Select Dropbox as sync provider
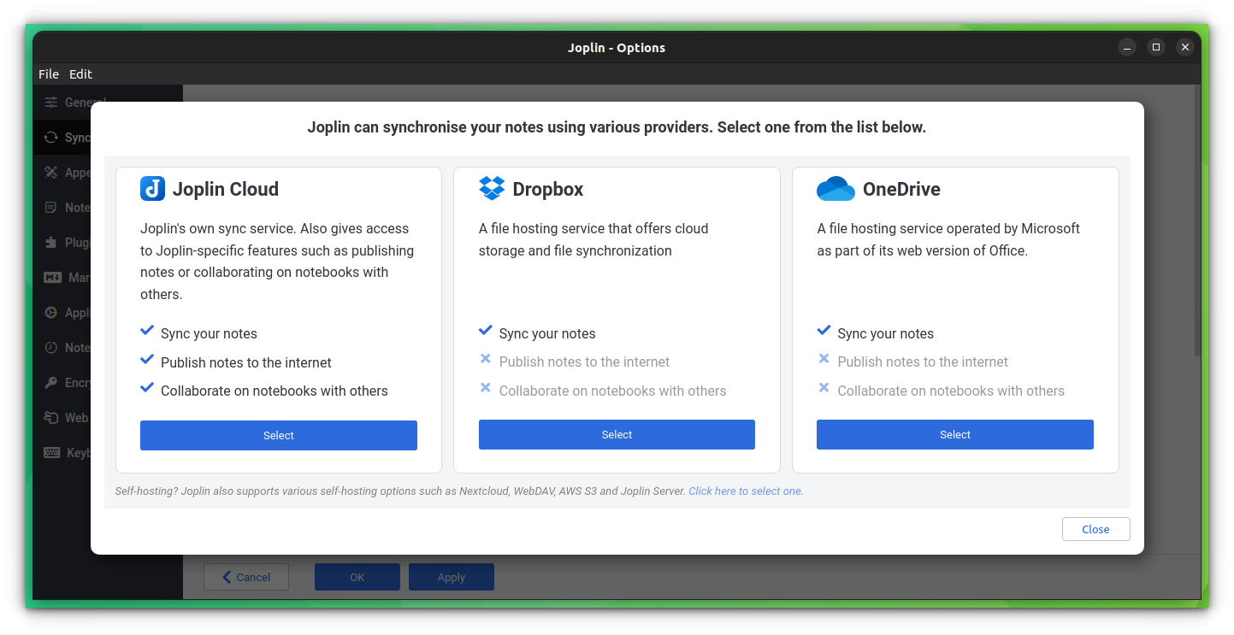1234x635 pixels. click(617, 434)
